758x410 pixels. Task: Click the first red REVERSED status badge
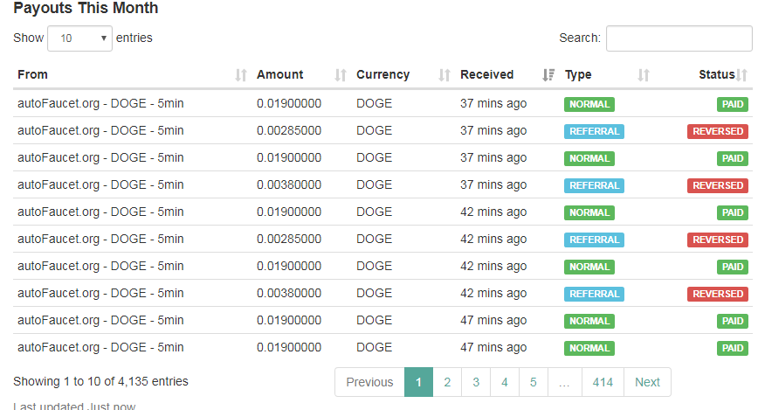point(717,131)
